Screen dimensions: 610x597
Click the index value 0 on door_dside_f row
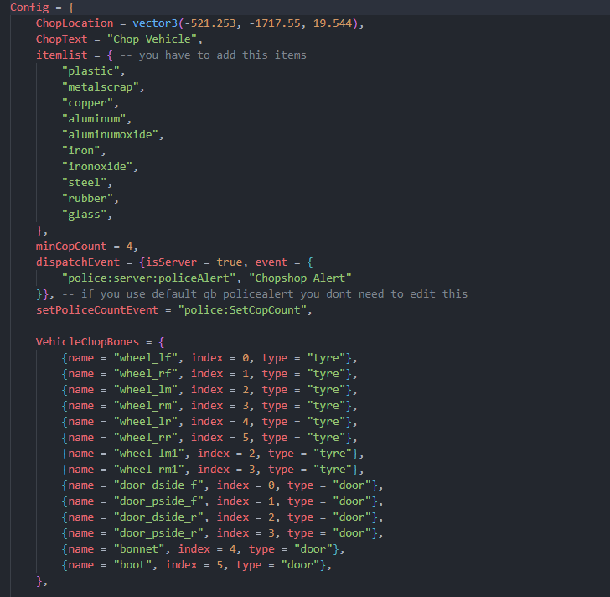click(271, 485)
